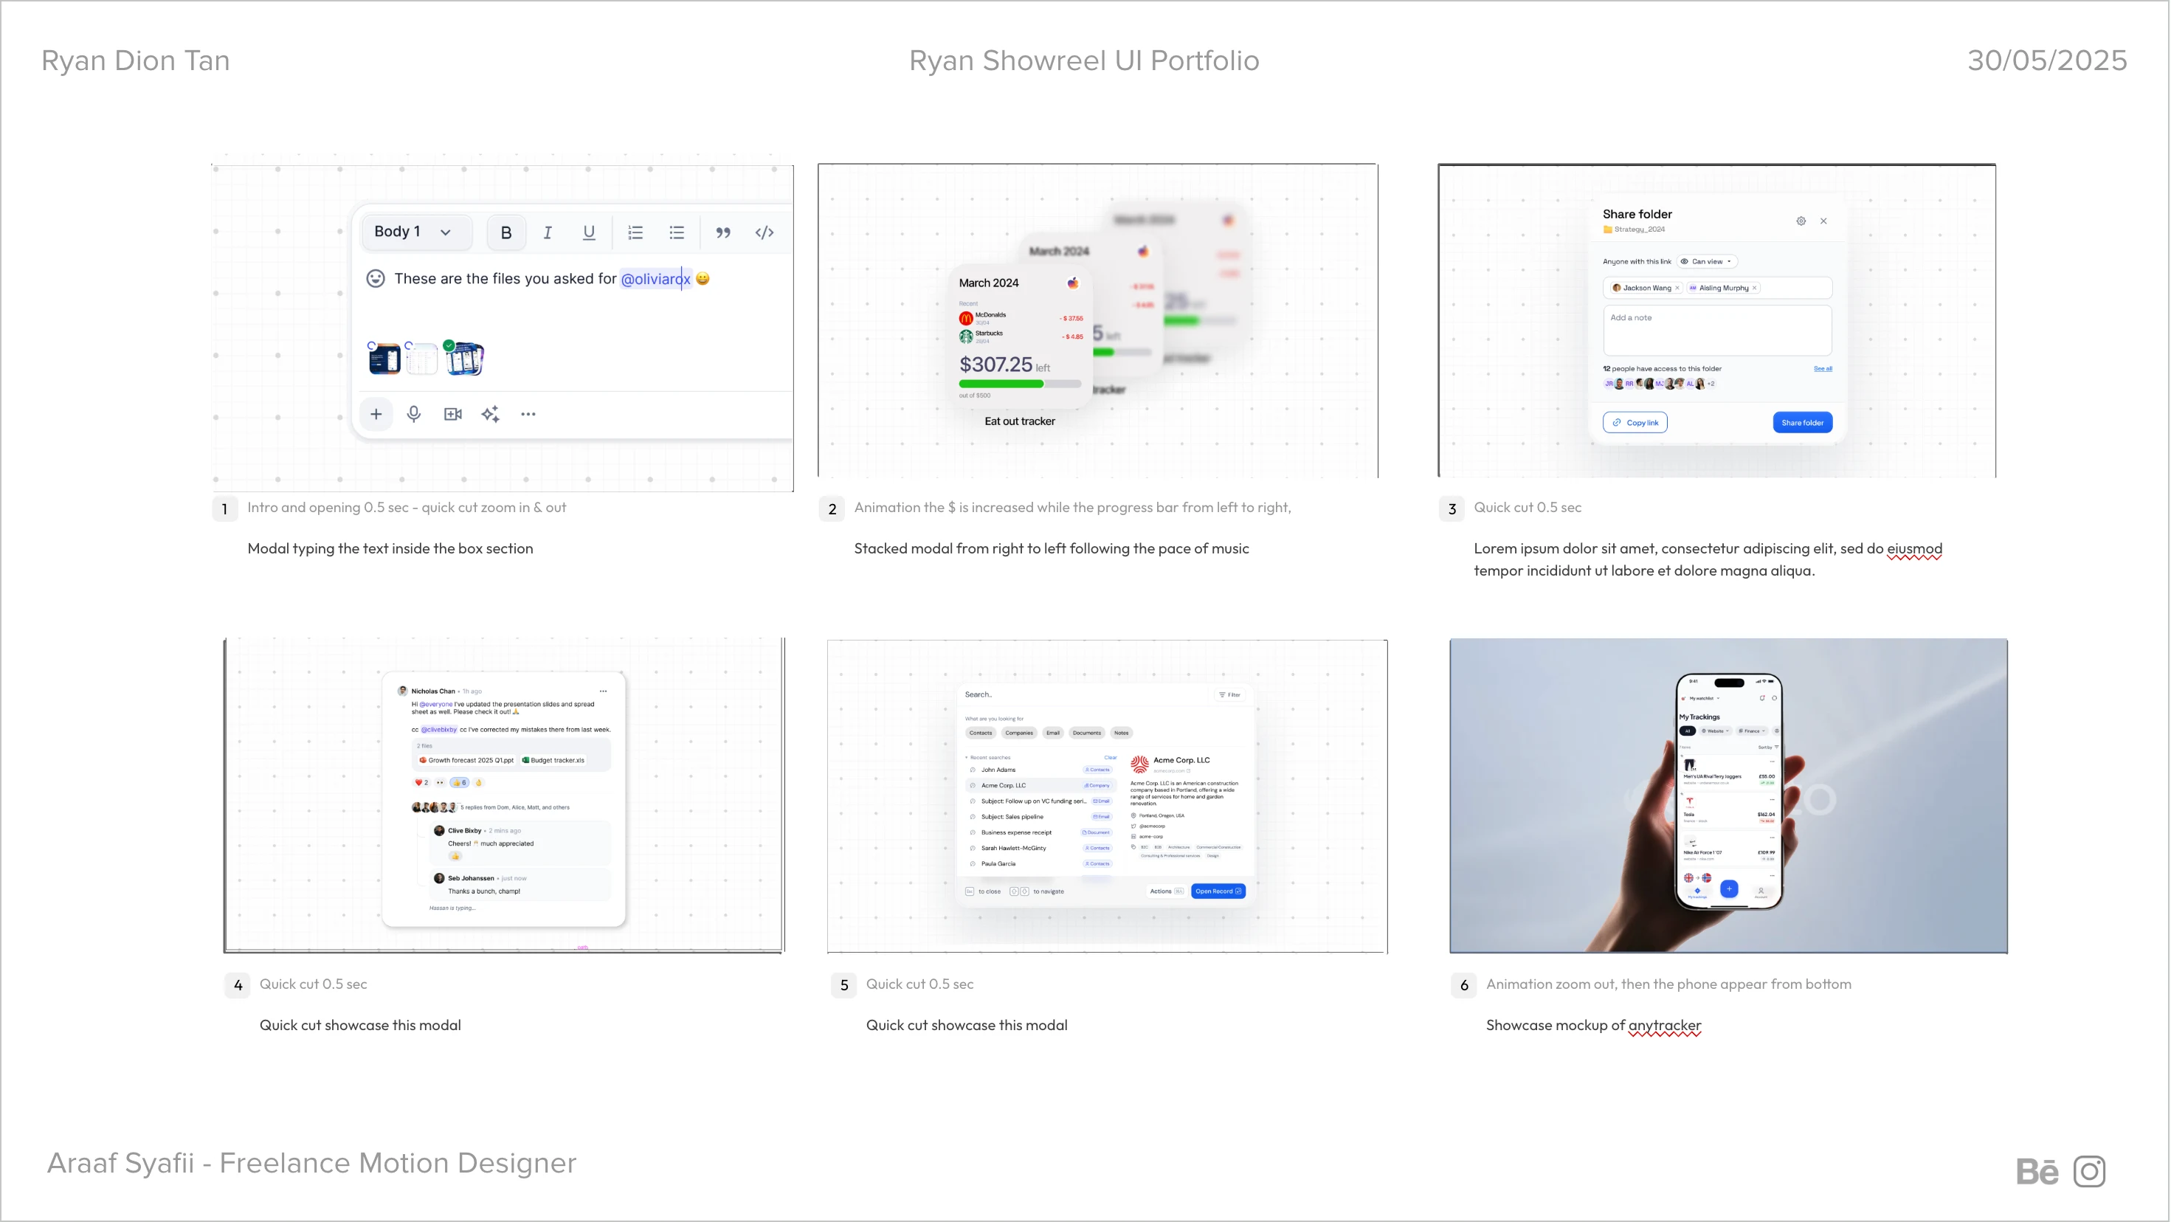Open the Can view permission dropdown
Image resolution: width=2171 pixels, height=1222 pixels.
(x=1707, y=261)
